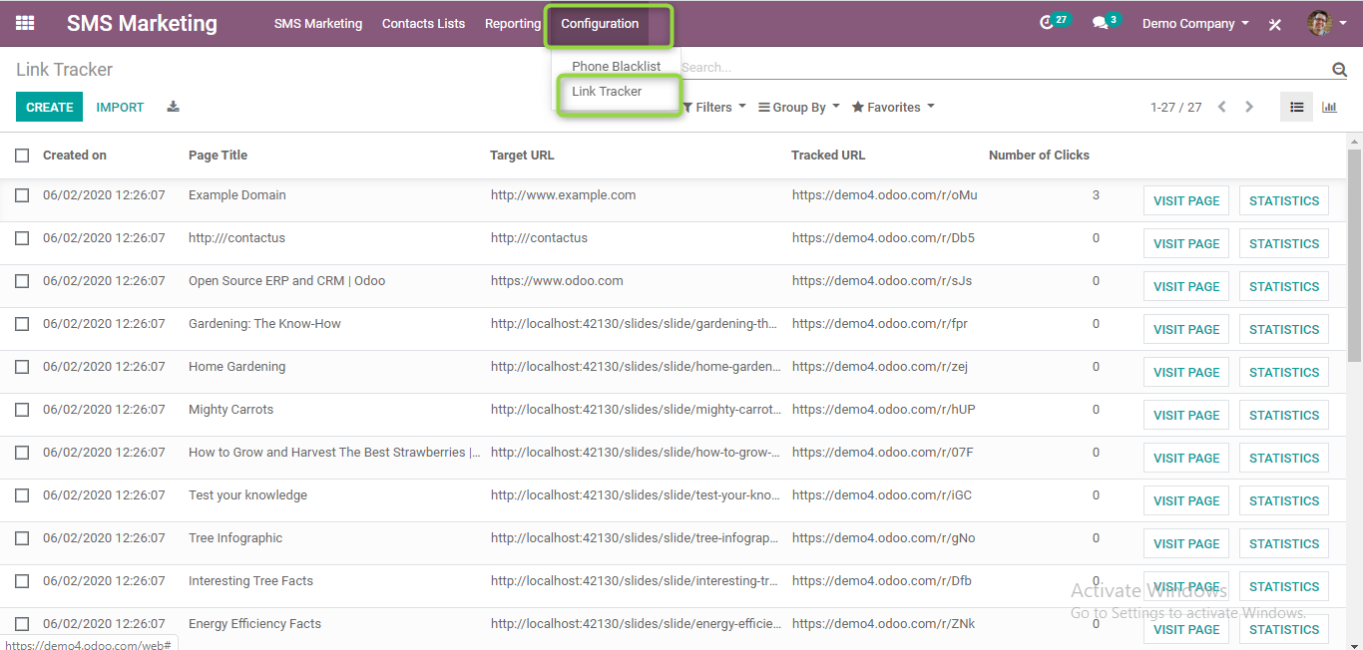
Task: Check the Gardening: The Know-How row checkbox
Action: click(22, 324)
